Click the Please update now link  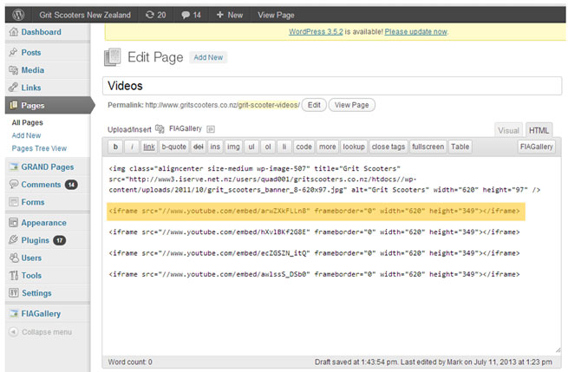(416, 32)
